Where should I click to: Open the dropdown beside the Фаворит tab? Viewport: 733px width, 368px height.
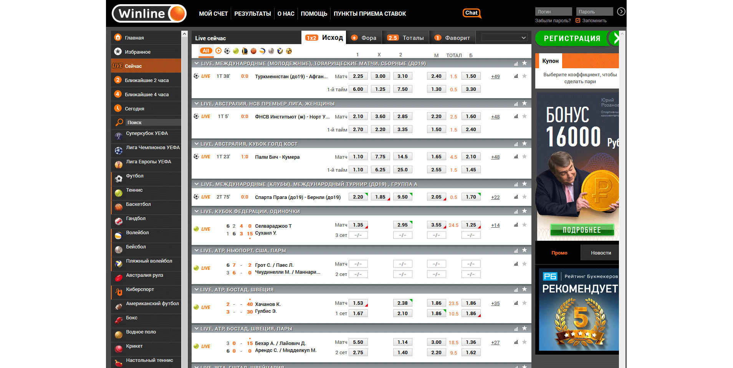pos(504,38)
